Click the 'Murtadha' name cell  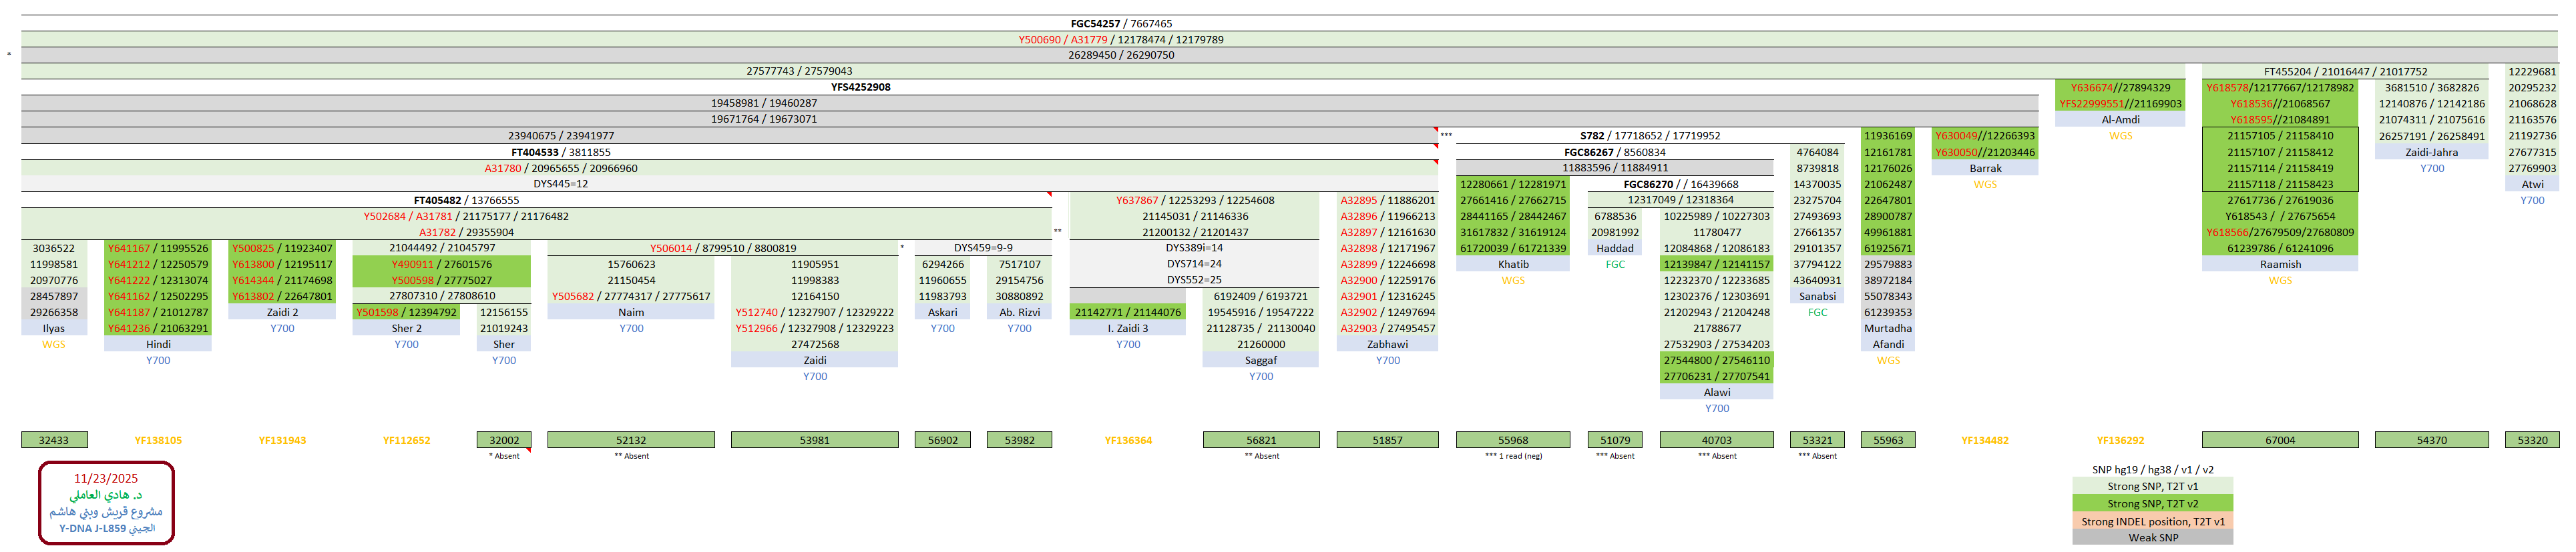[1887, 329]
